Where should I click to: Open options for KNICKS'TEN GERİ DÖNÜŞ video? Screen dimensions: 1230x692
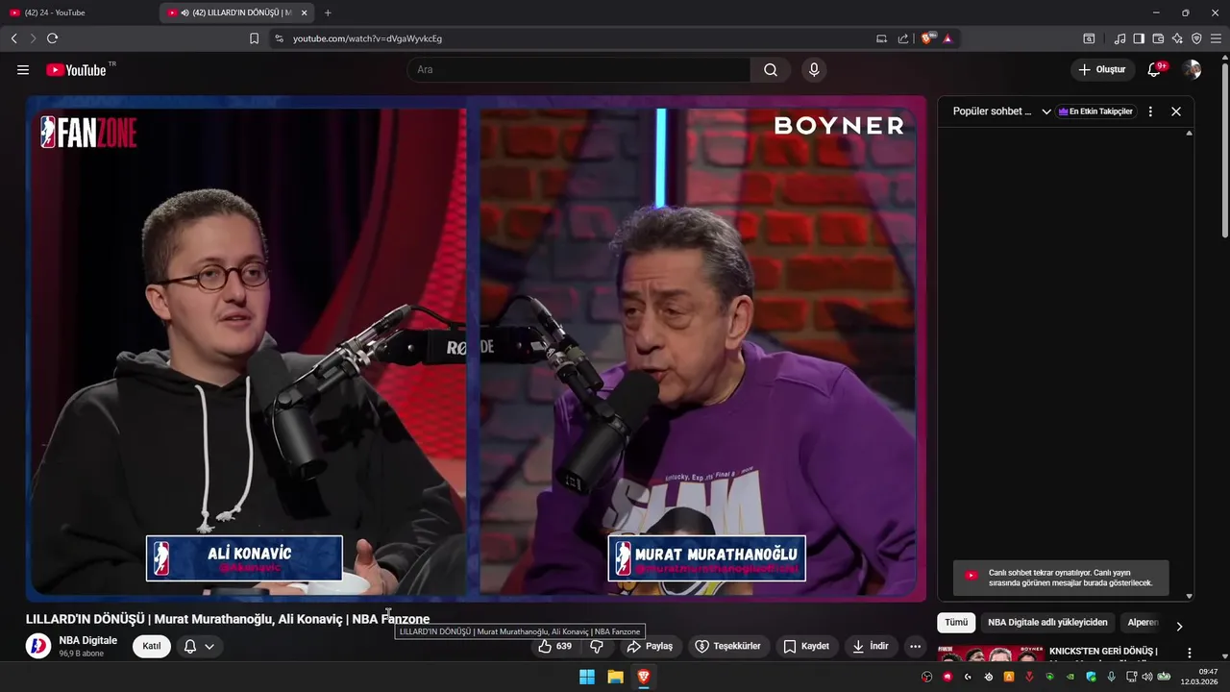point(1189,654)
